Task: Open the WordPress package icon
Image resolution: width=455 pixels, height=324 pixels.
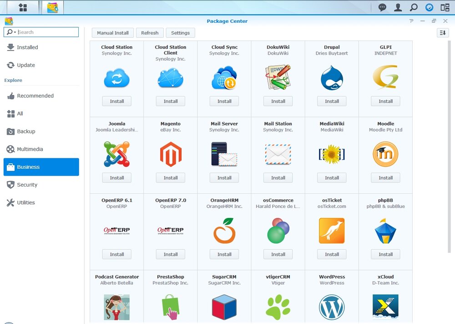Action: [x=332, y=307]
